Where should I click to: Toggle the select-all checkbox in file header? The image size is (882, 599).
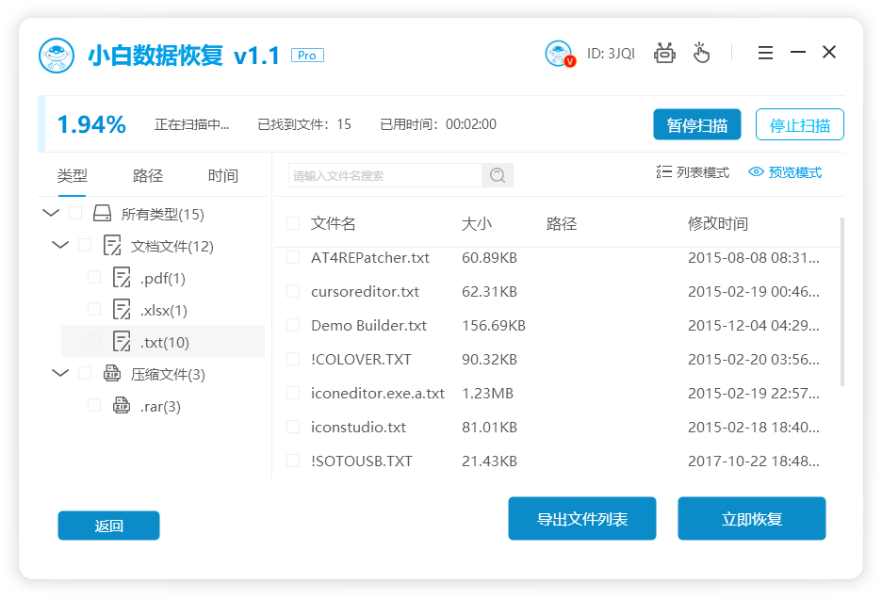click(x=293, y=224)
